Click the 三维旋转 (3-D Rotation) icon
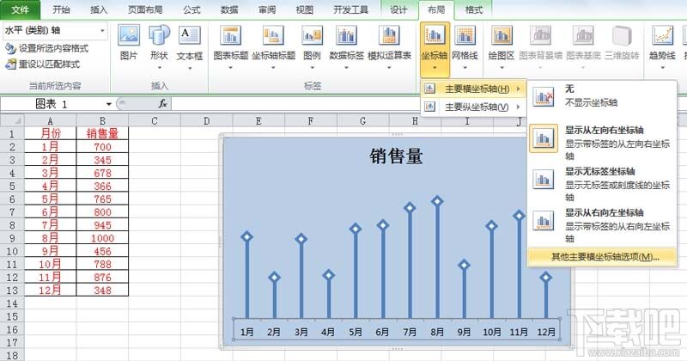 coord(622,36)
